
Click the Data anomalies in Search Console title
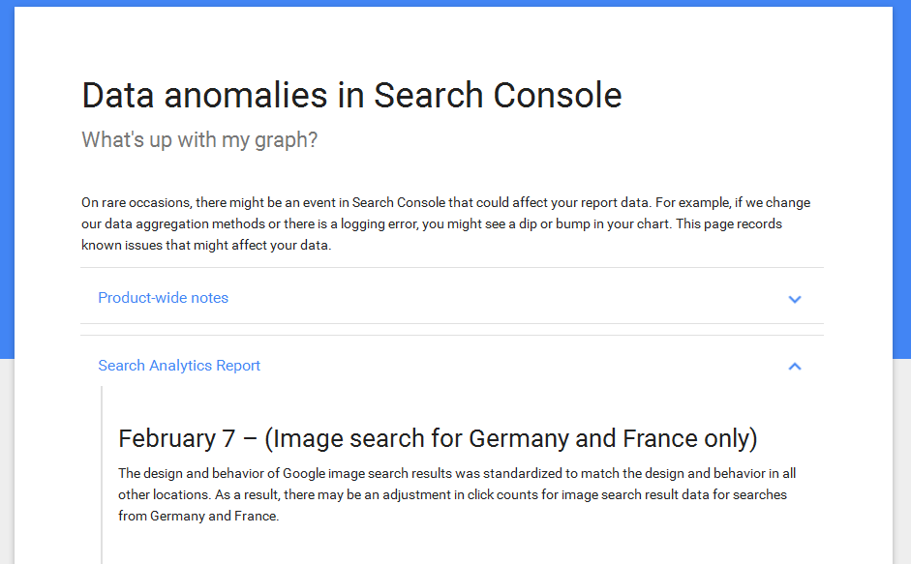point(350,95)
